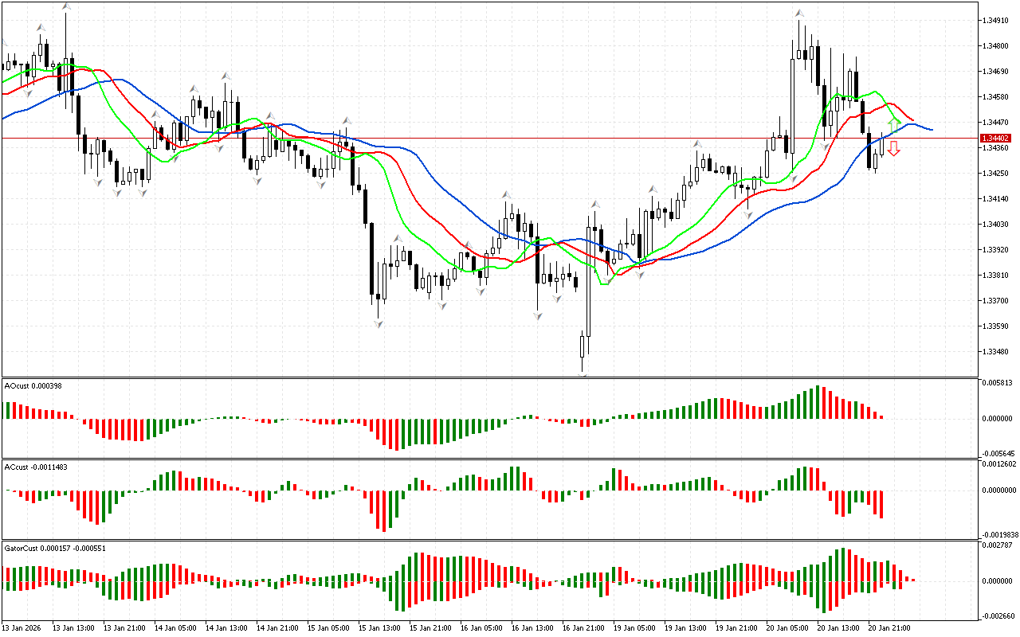The width and height of the screenshot is (1020, 637).
Task: Click the green up arrow signal near latest candles
Action: pos(893,126)
